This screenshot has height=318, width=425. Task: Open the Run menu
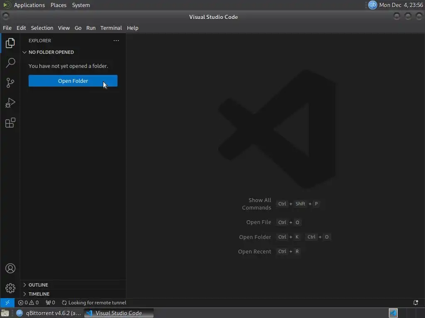(x=91, y=28)
